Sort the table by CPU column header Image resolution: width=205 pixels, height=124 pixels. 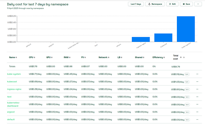point(31,57)
